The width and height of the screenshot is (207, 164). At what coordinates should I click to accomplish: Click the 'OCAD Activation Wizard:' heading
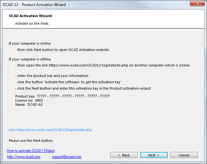coord(30,16)
